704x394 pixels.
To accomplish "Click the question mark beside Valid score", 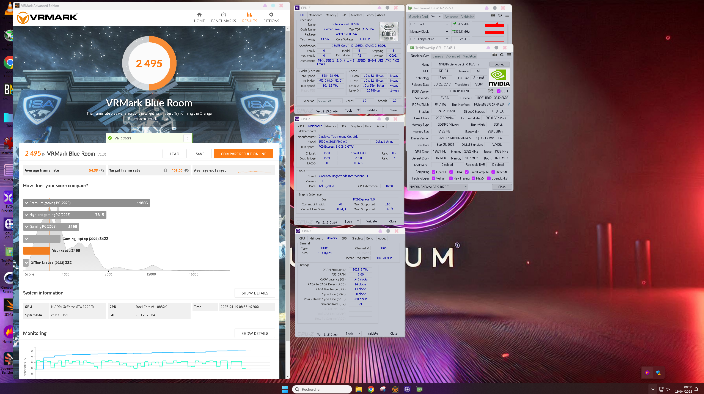I will pyautogui.click(x=187, y=138).
